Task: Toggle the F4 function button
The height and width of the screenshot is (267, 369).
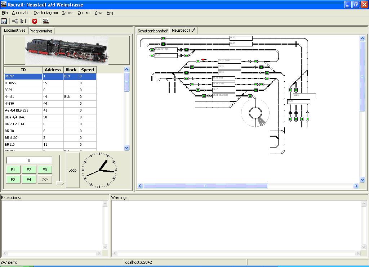Action: click(29, 179)
